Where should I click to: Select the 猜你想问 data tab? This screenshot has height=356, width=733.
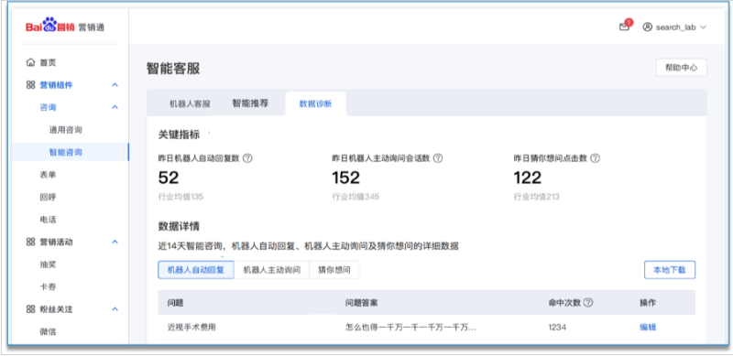coord(334,270)
